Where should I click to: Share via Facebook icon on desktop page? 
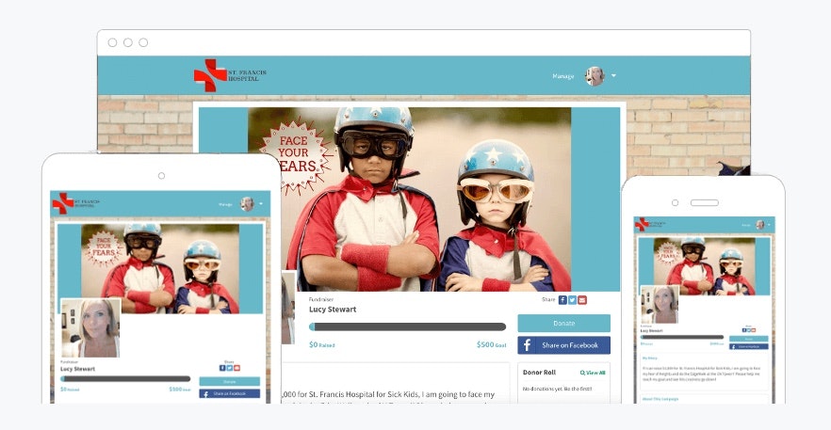click(x=562, y=300)
